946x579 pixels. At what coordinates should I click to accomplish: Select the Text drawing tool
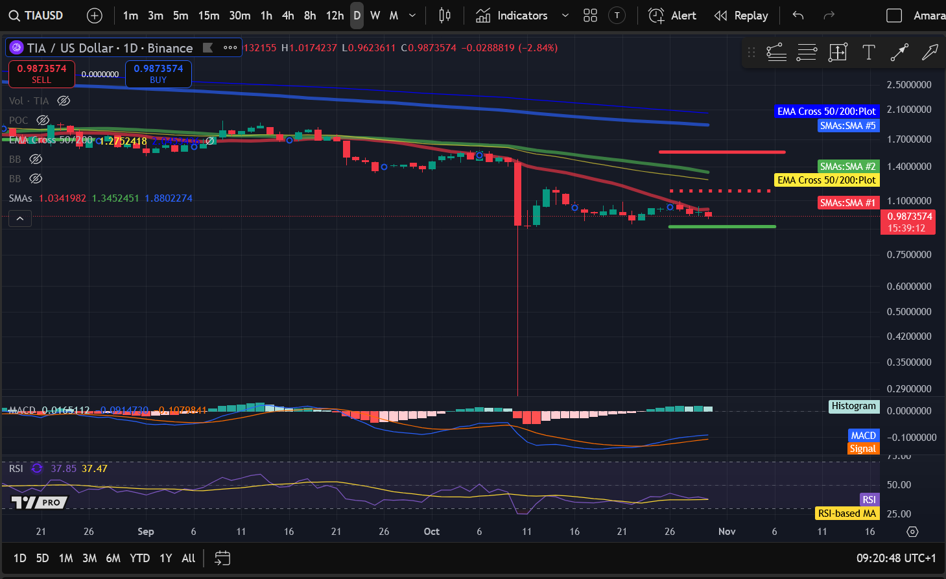[868, 53]
